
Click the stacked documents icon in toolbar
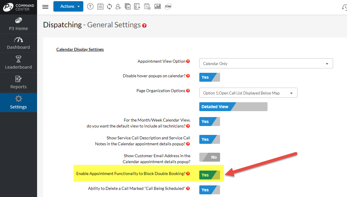(x=128, y=7)
